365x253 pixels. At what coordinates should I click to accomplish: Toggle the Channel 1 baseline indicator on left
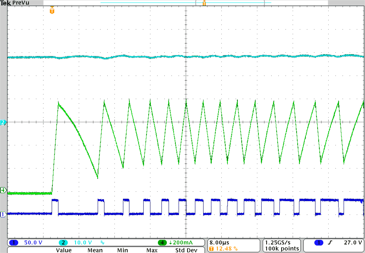pyautogui.click(x=3, y=214)
